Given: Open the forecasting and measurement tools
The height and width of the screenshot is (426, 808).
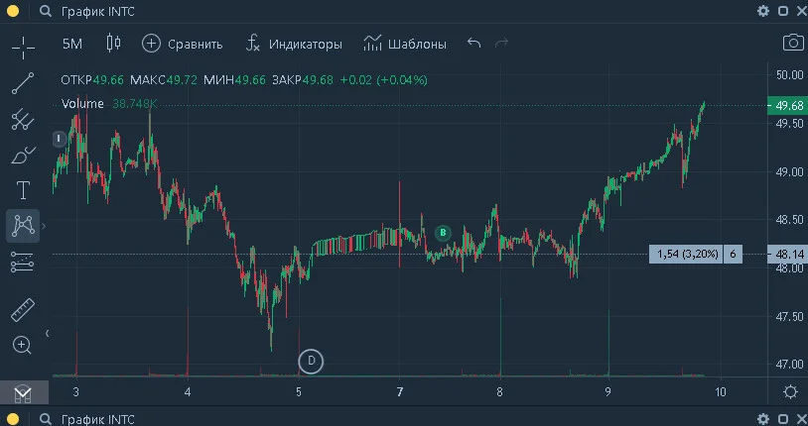Looking at the screenshot, I should [23, 262].
